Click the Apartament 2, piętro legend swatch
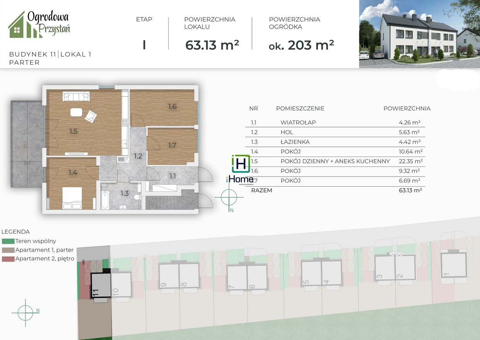 (8, 259)
